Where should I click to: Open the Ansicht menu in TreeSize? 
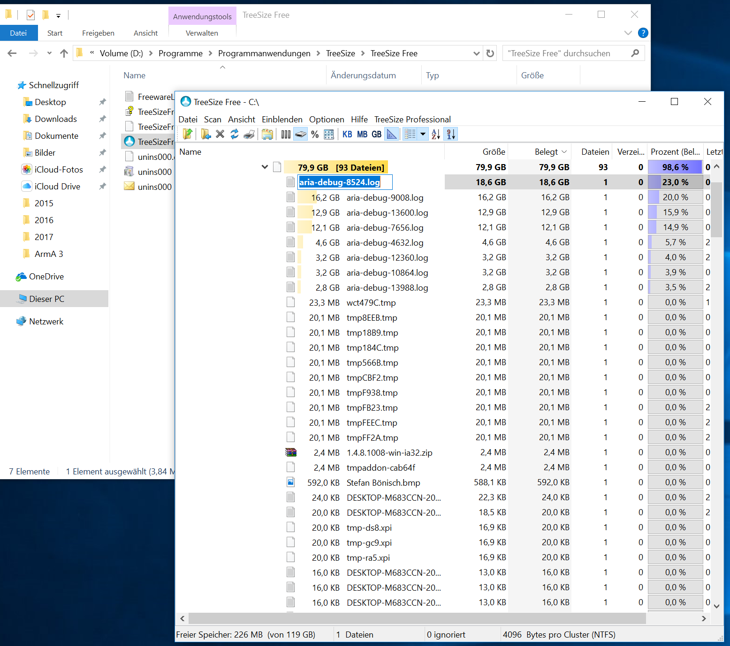click(242, 120)
